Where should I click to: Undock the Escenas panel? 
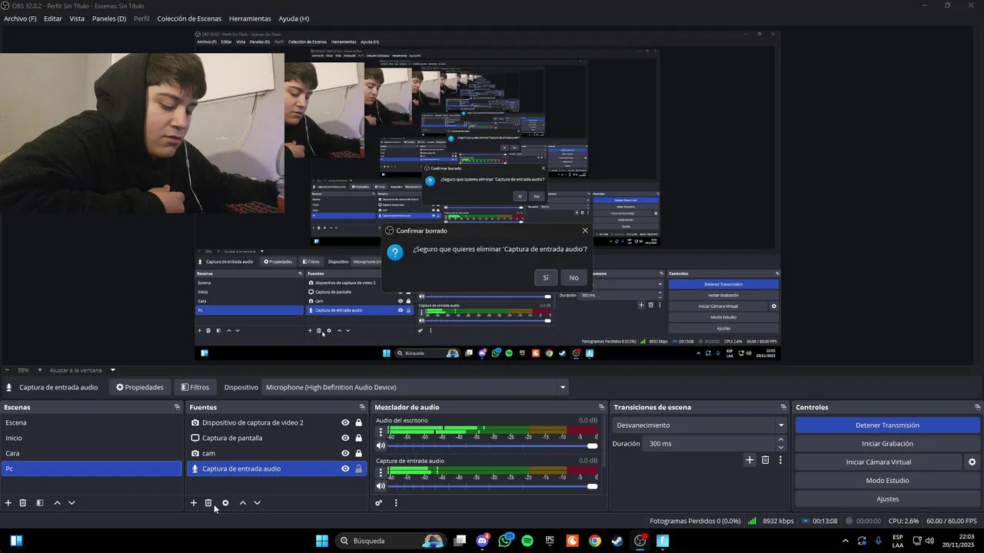coord(177,407)
